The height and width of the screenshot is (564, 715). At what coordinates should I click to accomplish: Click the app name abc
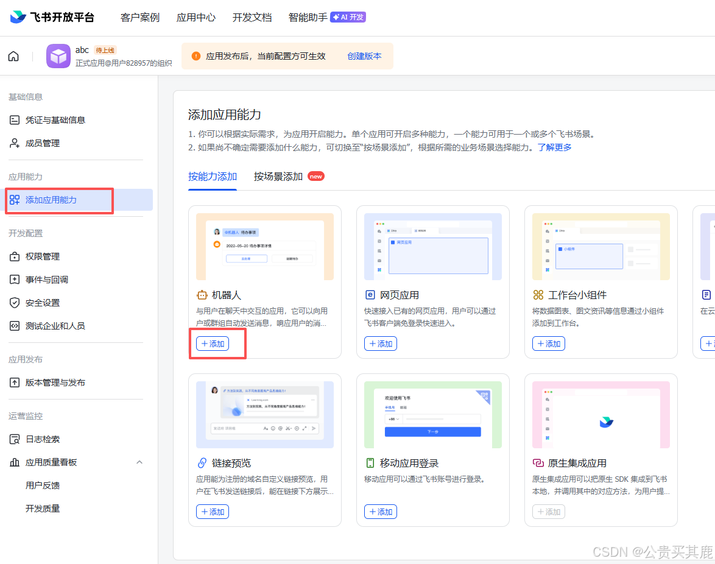tap(82, 50)
